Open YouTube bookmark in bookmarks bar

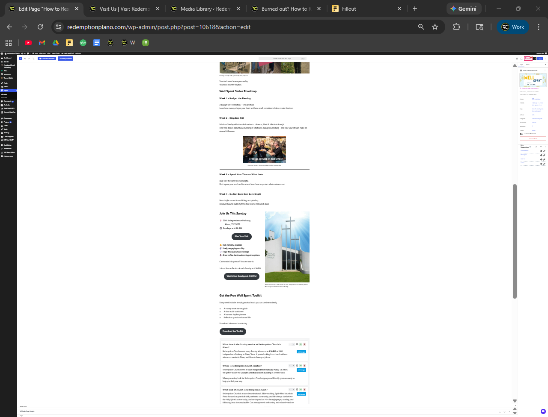click(x=28, y=43)
